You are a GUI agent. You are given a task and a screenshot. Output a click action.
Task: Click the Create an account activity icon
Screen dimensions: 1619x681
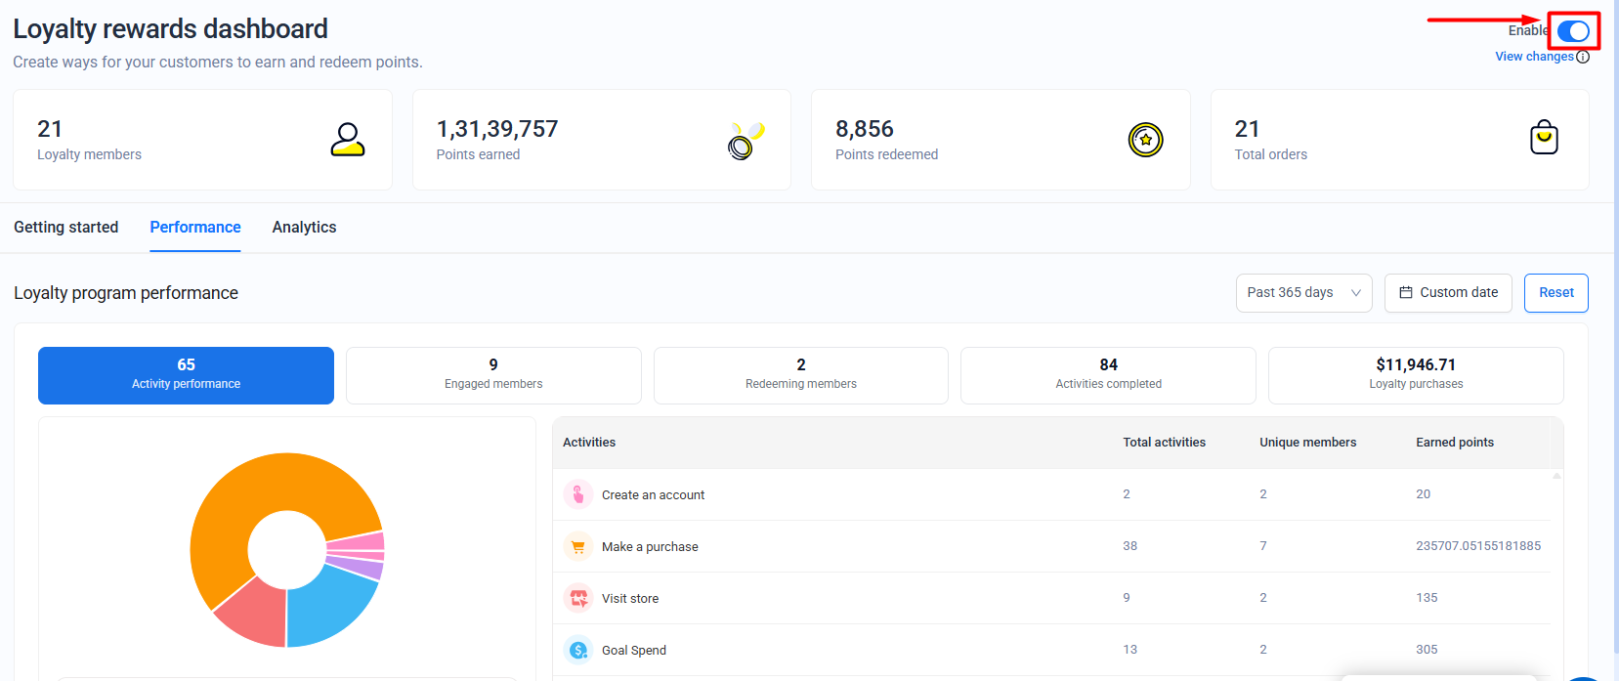point(578,494)
